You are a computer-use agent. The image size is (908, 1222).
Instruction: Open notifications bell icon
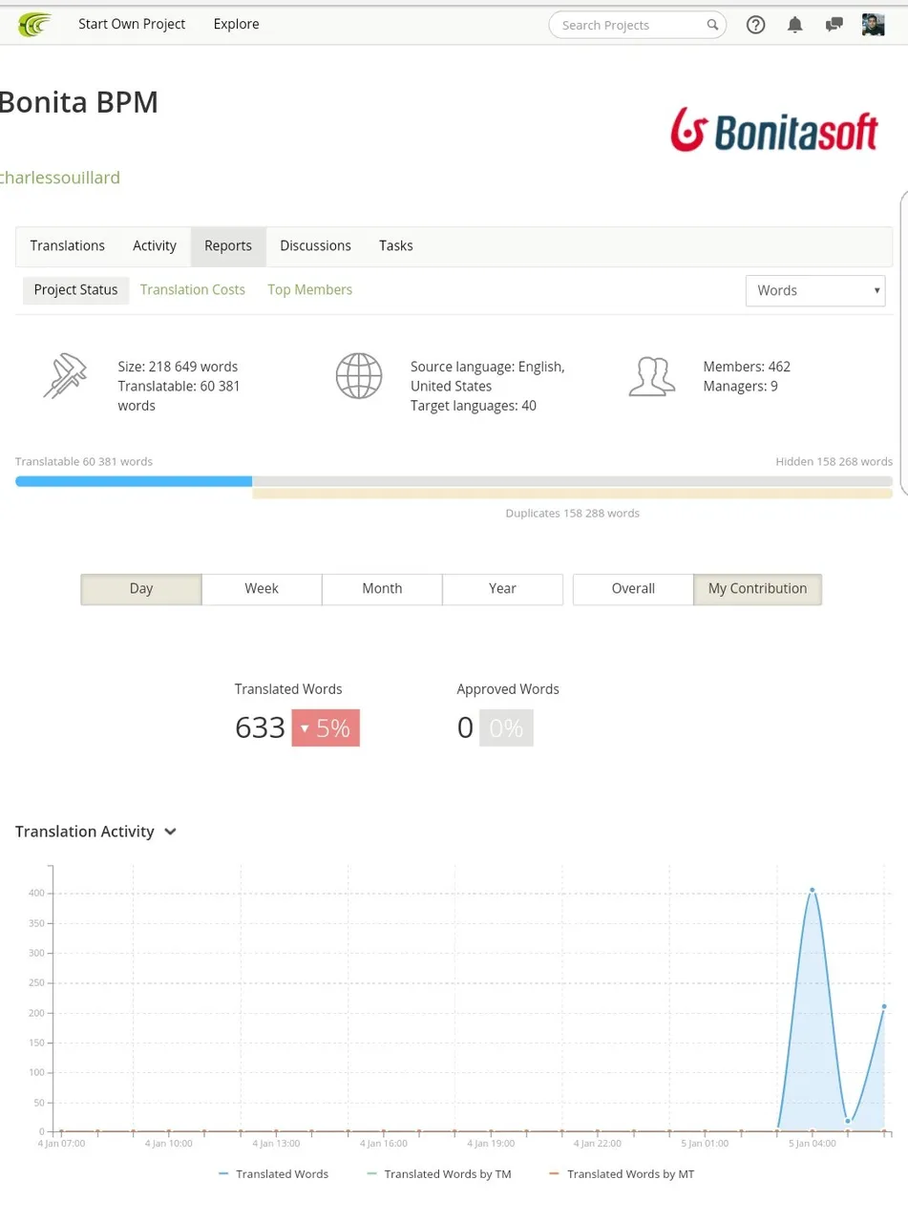pyautogui.click(x=794, y=25)
